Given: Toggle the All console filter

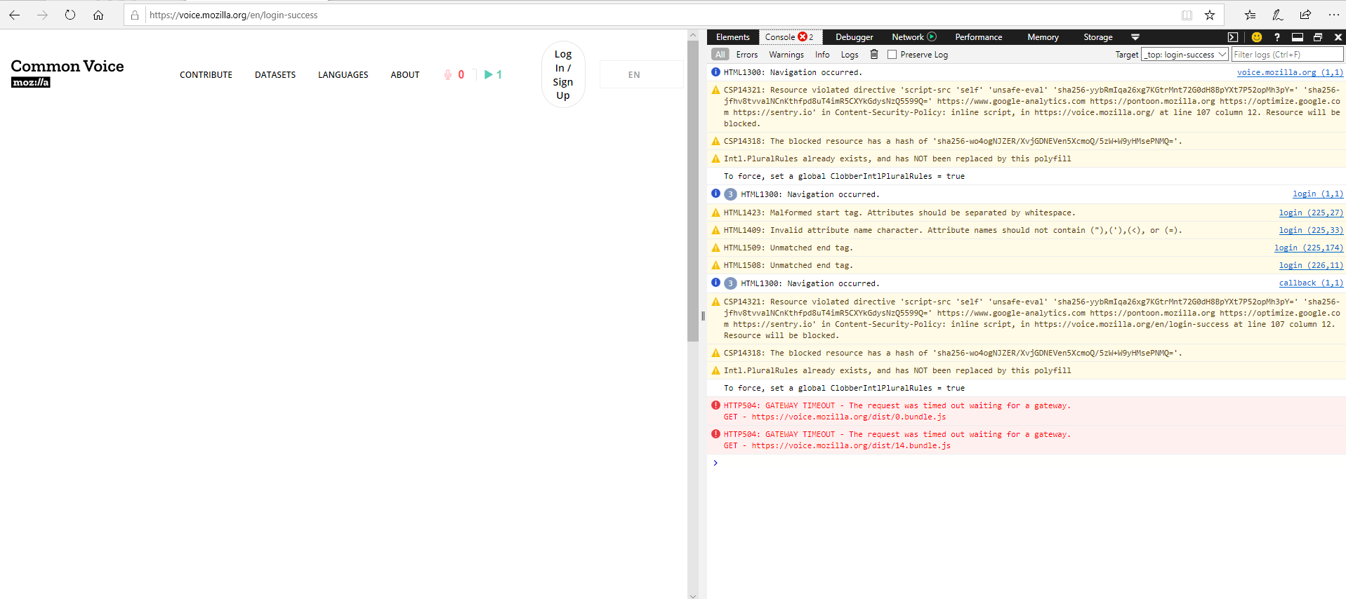Looking at the screenshot, I should point(720,54).
